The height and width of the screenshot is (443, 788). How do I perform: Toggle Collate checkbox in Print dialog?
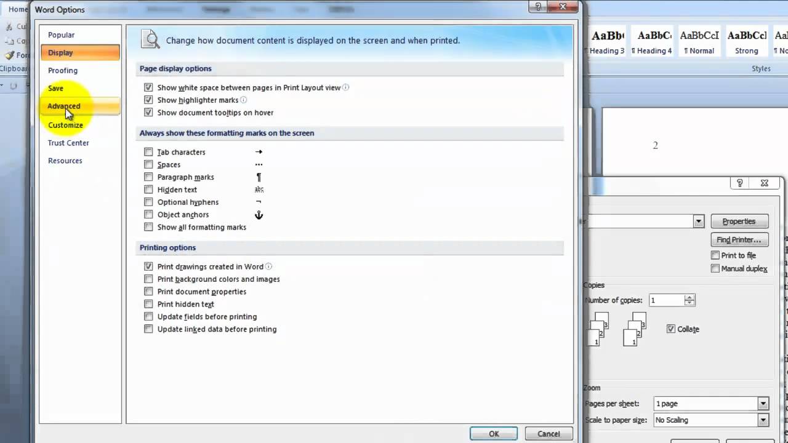(671, 329)
